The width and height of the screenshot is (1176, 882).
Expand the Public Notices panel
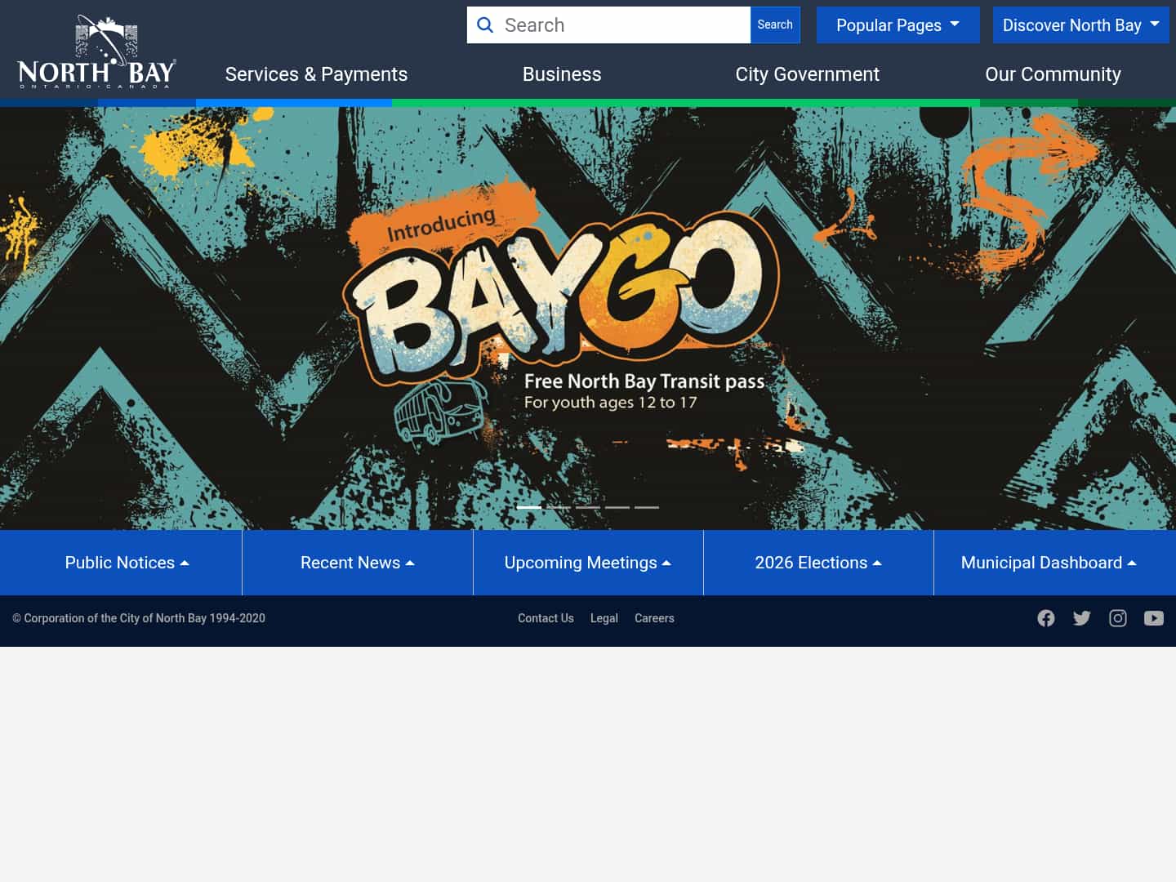pyautogui.click(x=121, y=563)
